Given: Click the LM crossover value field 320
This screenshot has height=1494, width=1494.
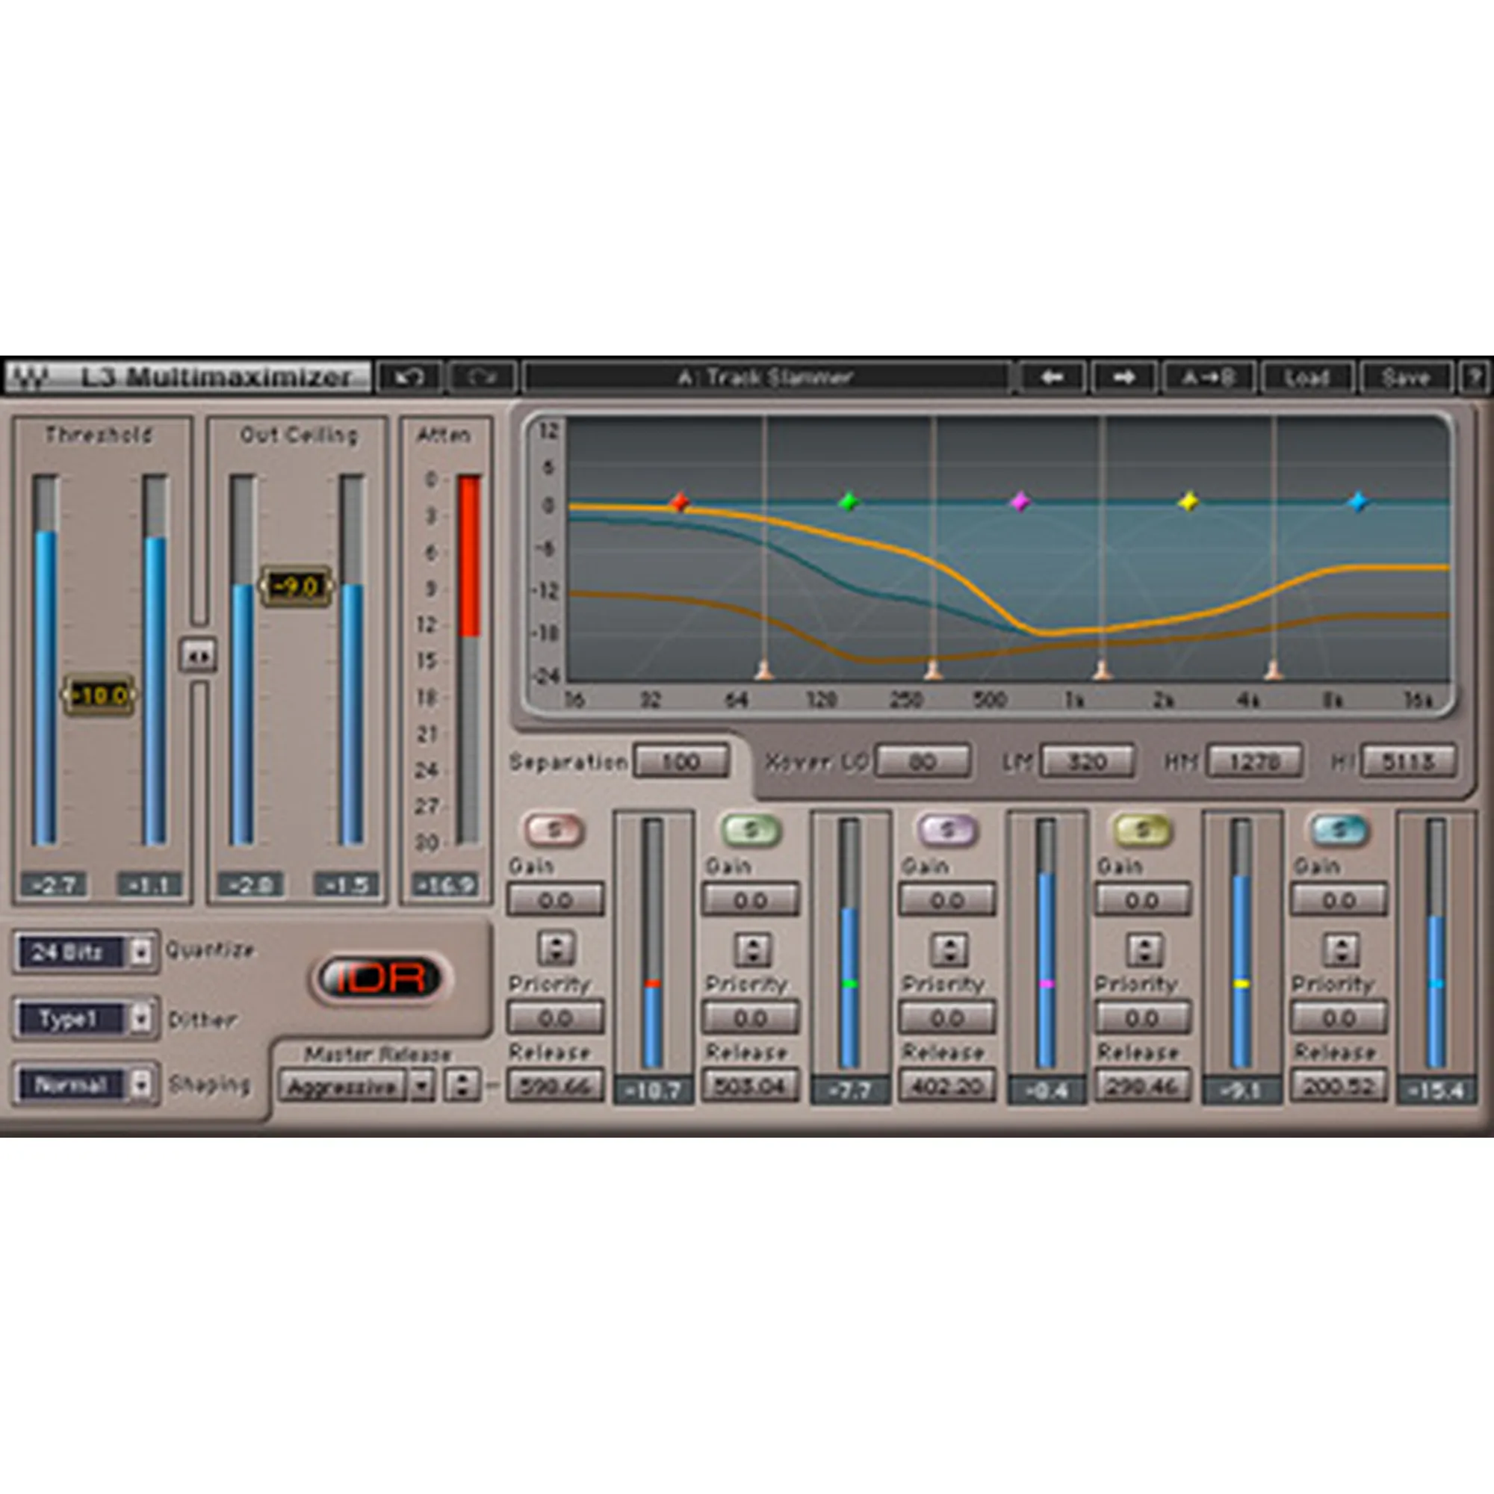Looking at the screenshot, I should click(x=1087, y=762).
